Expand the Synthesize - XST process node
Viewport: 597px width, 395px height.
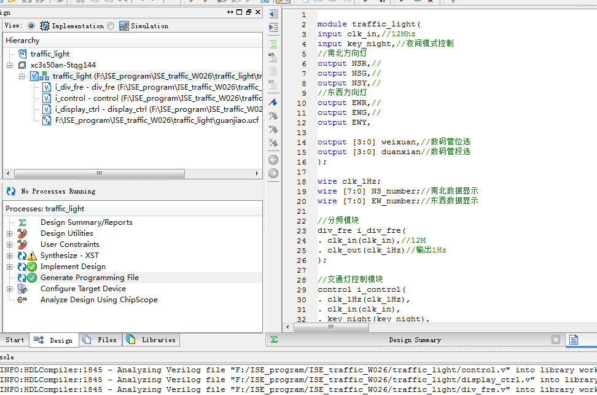point(9,256)
